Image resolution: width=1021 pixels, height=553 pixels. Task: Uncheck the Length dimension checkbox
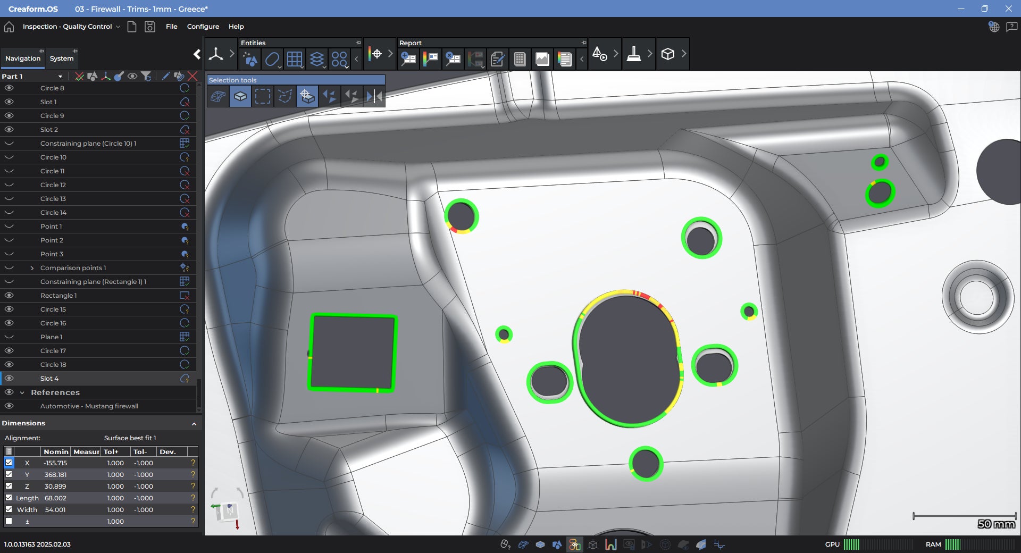coord(9,498)
